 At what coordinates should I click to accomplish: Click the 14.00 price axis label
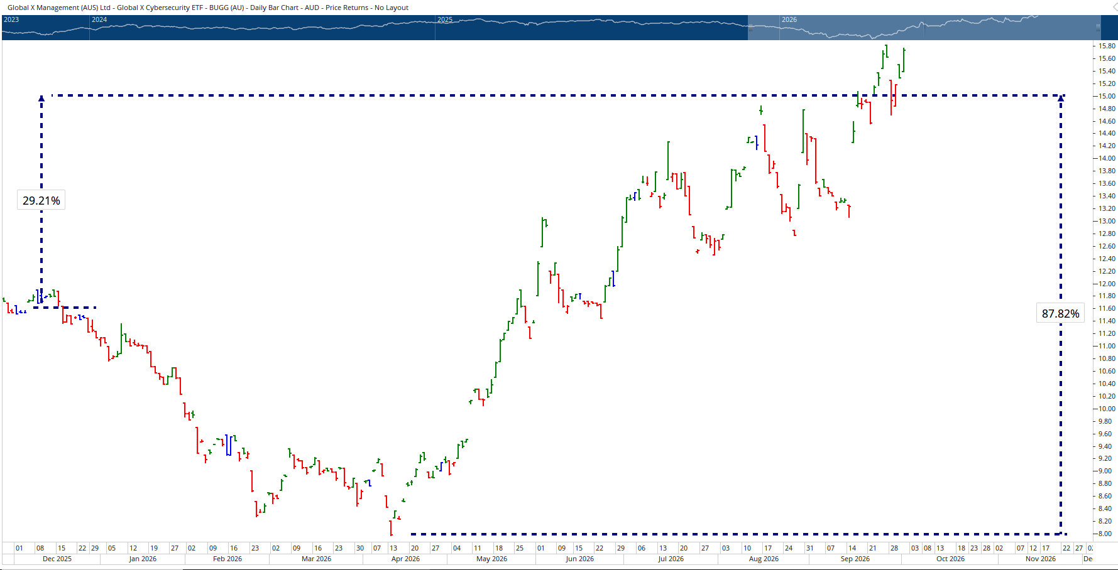[1107, 158]
